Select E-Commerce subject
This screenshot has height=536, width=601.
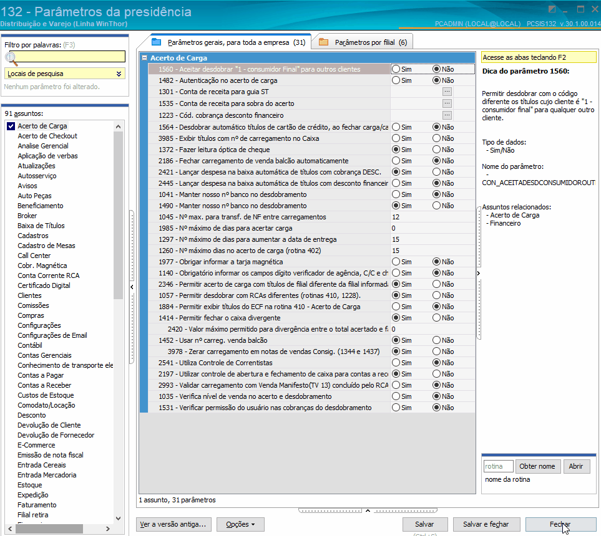[x=36, y=445]
